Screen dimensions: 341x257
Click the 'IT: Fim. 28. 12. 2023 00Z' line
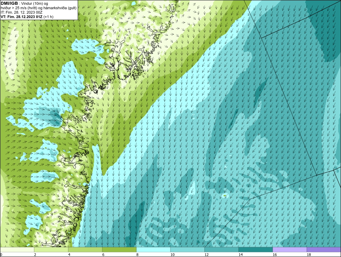pos(21,12)
